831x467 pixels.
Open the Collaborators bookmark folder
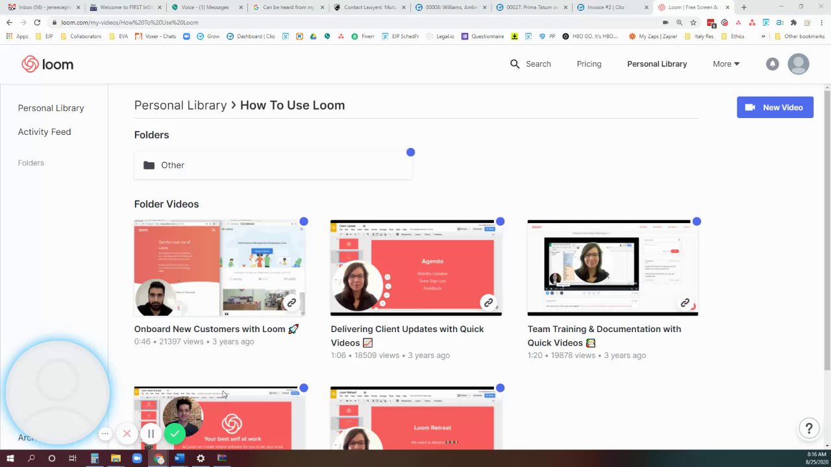pos(81,36)
